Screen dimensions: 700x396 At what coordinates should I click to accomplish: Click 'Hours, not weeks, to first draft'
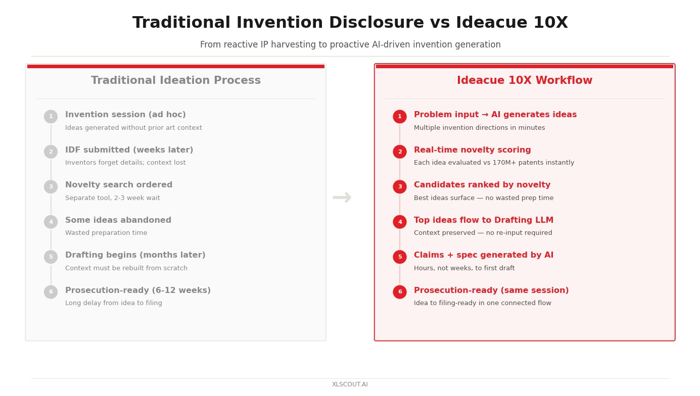[464, 269]
